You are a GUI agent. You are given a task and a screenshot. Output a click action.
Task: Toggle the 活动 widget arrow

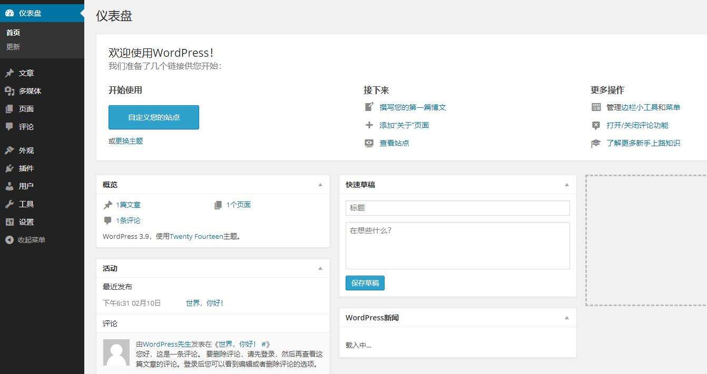(320, 268)
